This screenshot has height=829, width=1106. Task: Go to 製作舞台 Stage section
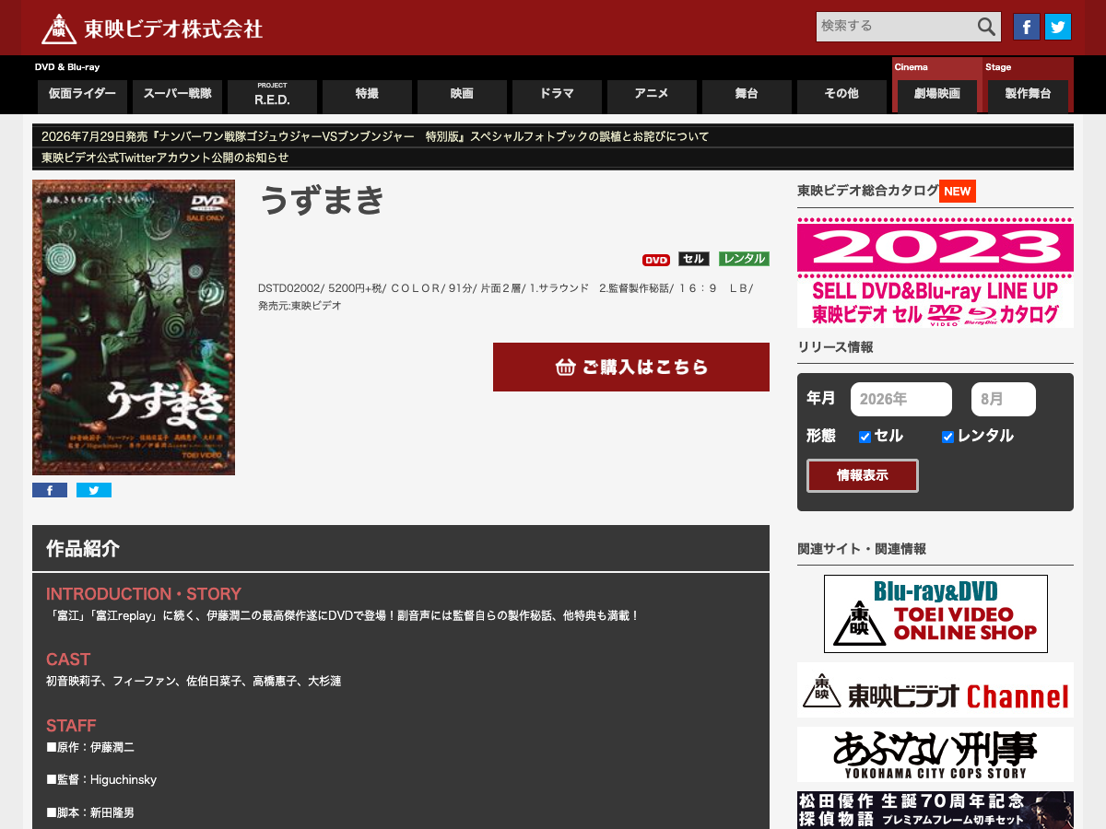pos(1028,97)
